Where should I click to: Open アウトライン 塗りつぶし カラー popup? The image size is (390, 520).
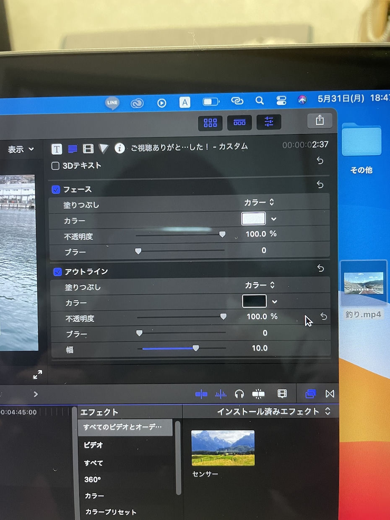260,285
